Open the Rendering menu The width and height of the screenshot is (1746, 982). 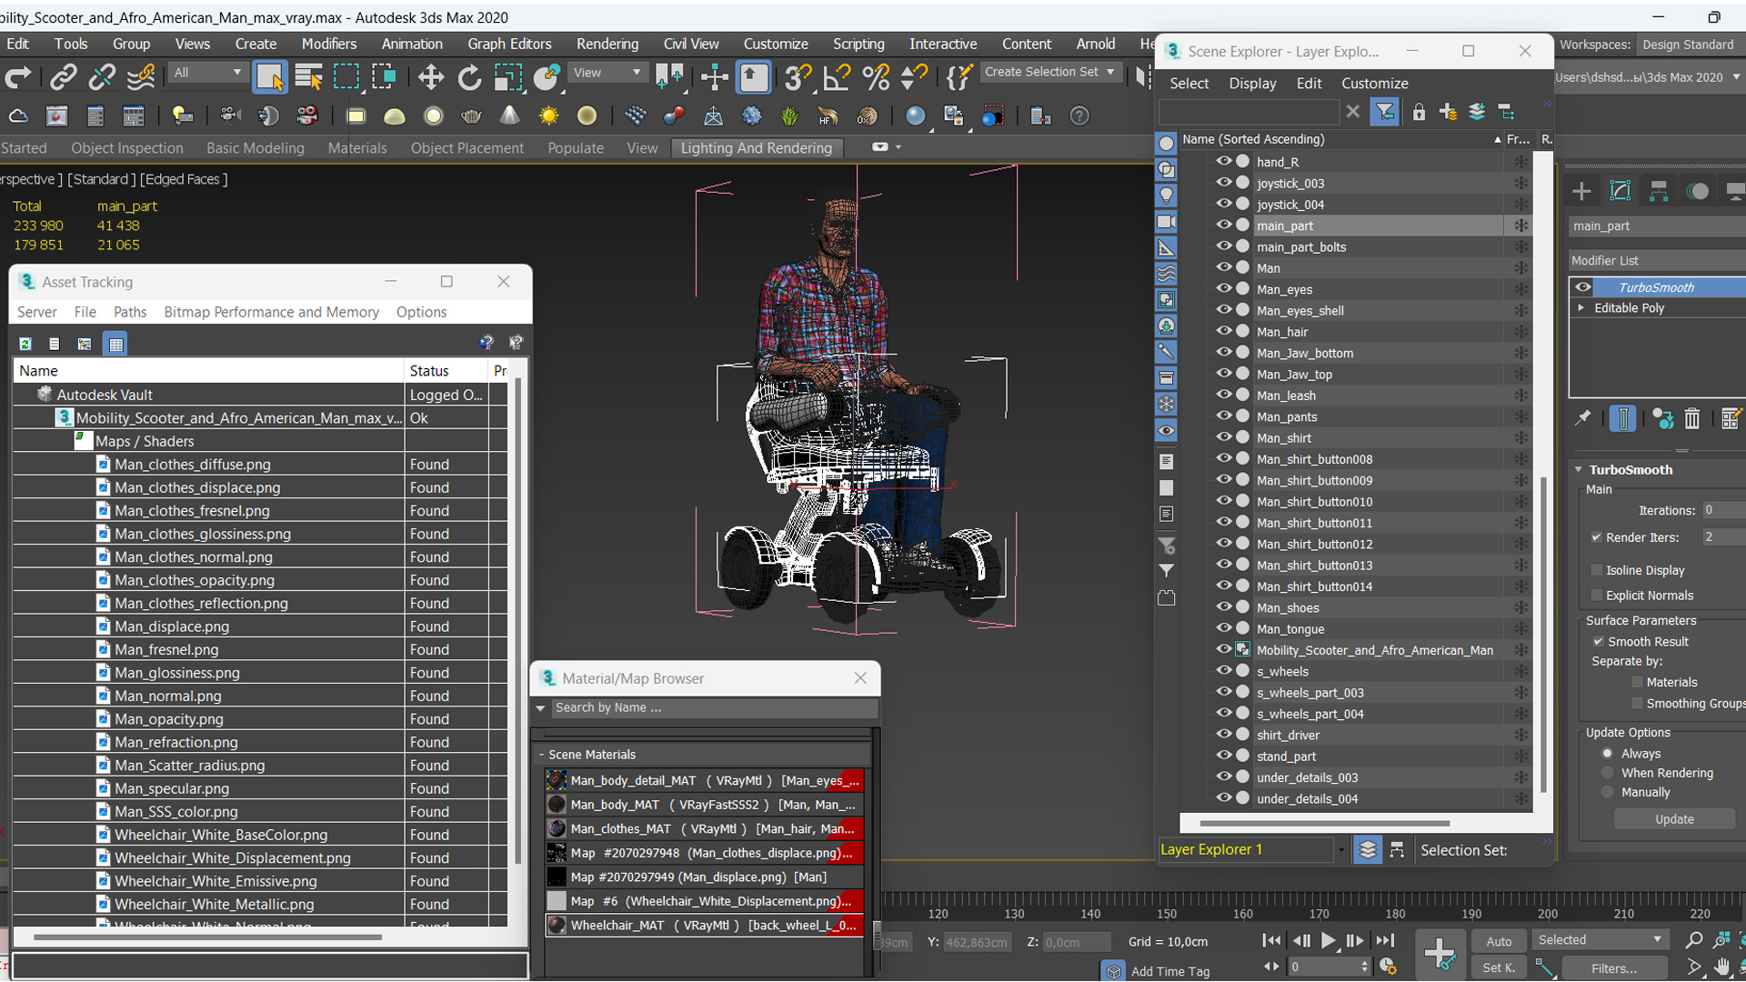(607, 44)
